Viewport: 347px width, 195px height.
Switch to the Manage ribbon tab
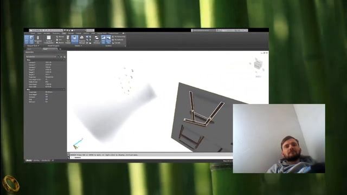(71, 34)
